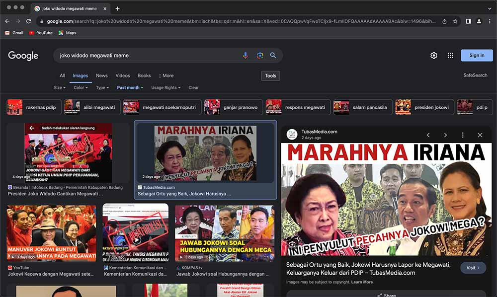The image size is (497, 297).
Task: Select the KOMPAS.tv Jawab Jokowi thumbnail
Action: click(224, 233)
